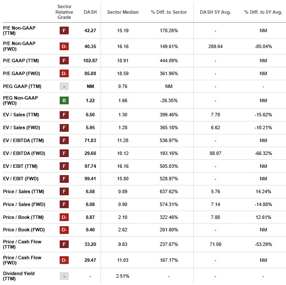Click the % Diff. to Sector column header

(169, 12)
